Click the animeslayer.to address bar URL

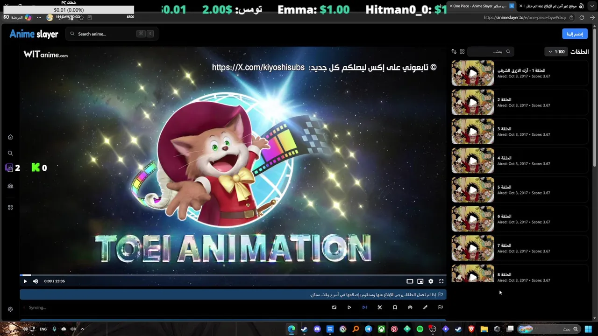[x=525, y=18]
